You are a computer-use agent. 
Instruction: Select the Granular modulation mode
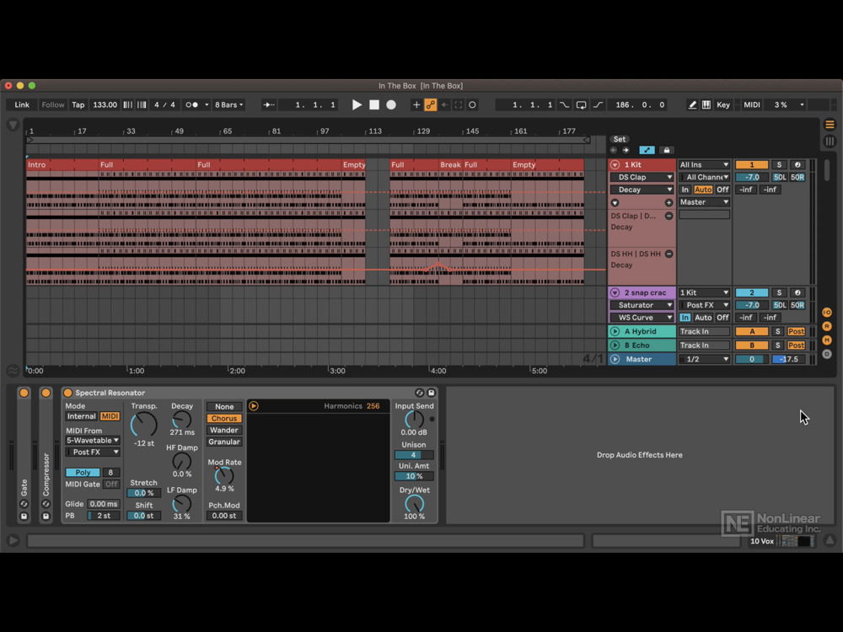(224, 442)
